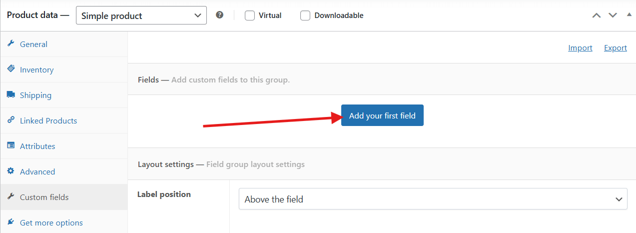Click the Get more options plug icon
Image resolution: width=636 pixels, height=233 pixels.
click(10, 222)
